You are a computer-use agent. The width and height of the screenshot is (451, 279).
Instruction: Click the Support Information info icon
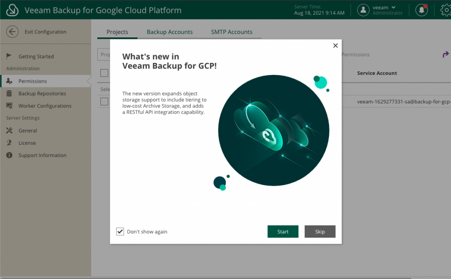point(9,155)
